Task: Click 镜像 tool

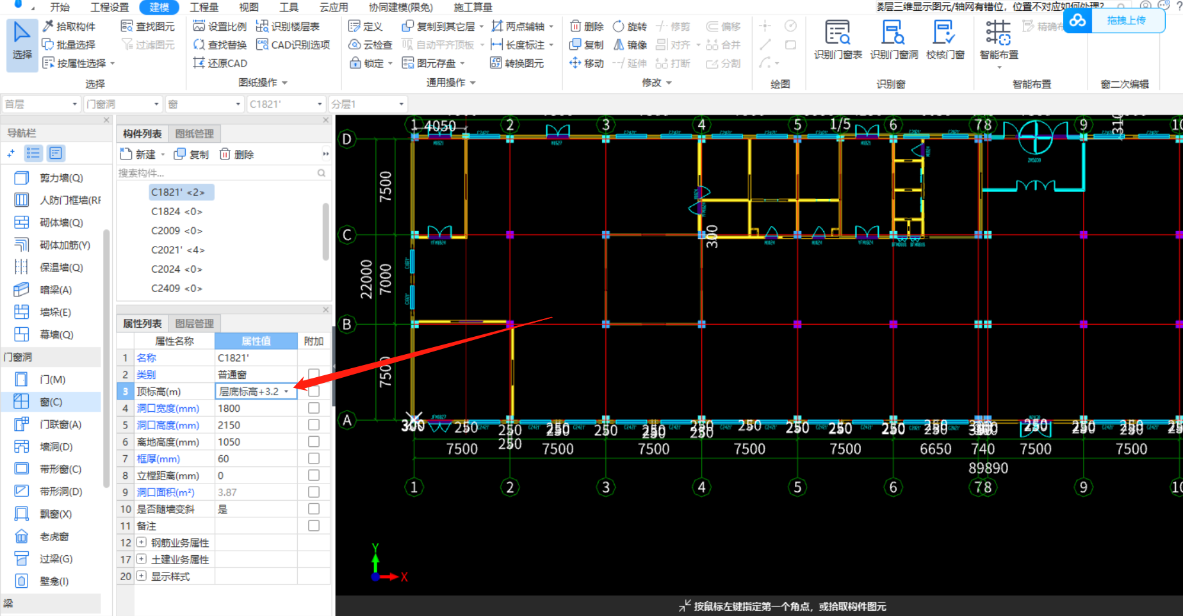Action: [630, 45]
